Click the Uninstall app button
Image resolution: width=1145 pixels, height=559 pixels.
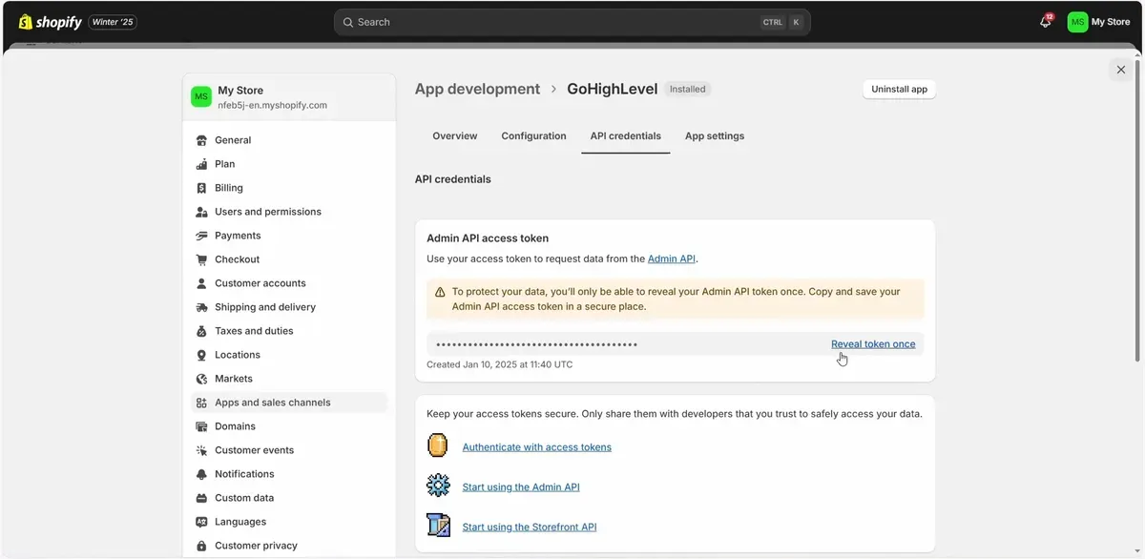900,89
